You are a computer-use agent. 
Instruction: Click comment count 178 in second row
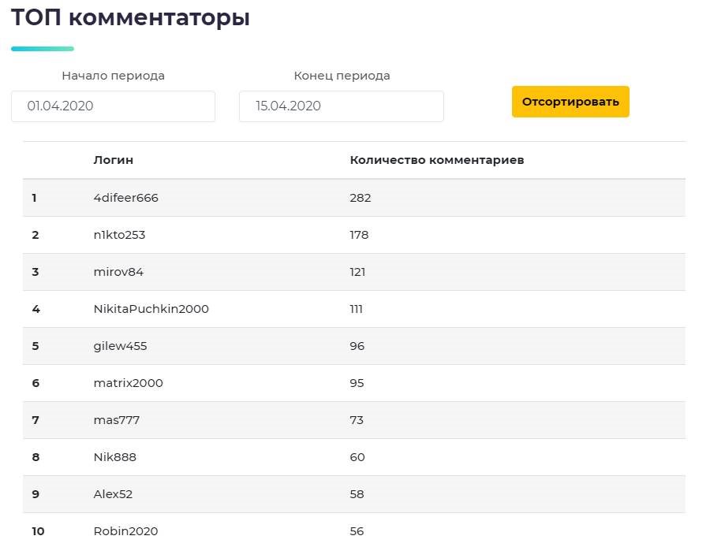coord(359,235)
